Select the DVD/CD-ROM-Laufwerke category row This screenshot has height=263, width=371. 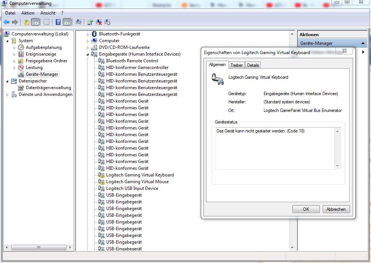tap(124, 47)
